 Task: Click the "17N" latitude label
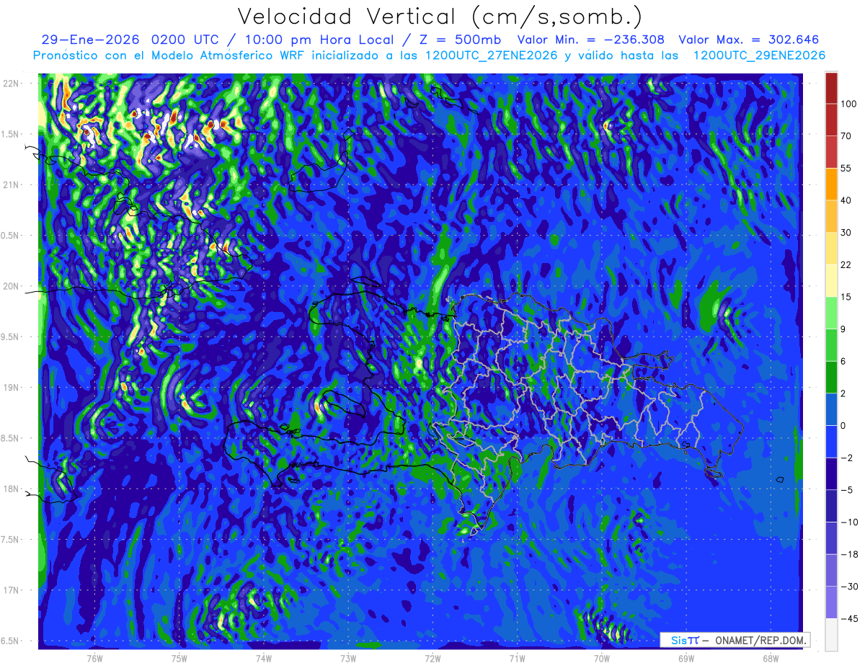point(12,591)
